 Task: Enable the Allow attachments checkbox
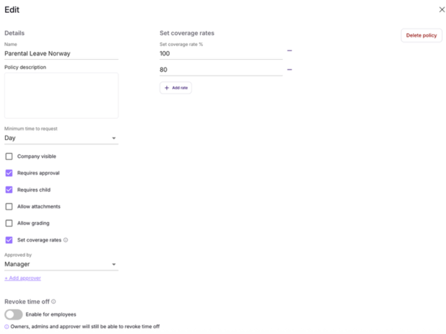pyautogui.click(x=9, y=206)
